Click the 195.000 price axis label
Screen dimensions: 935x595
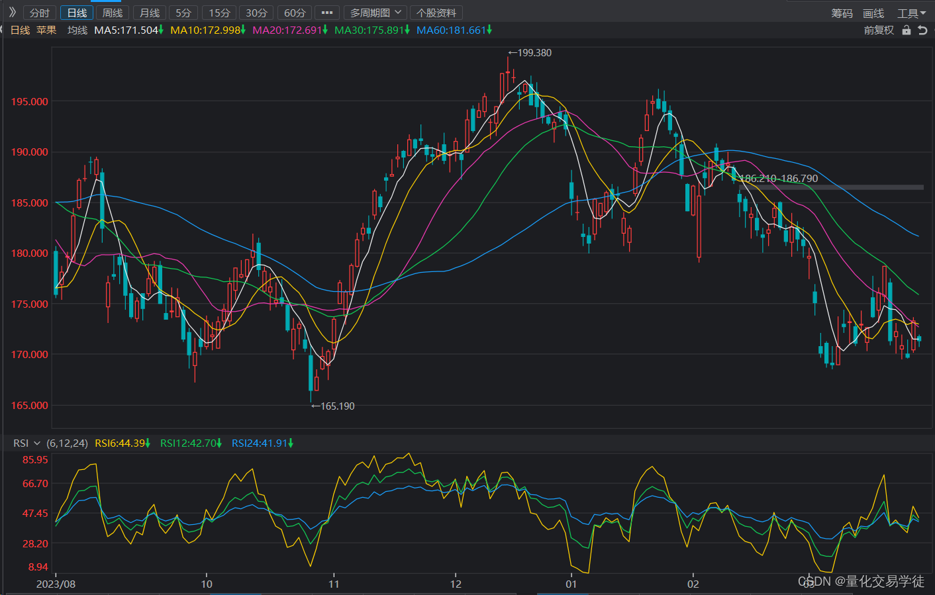30,101
